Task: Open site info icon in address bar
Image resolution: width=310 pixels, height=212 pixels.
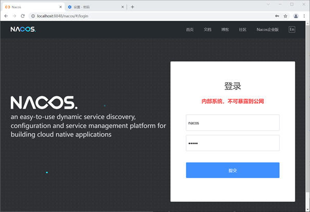Action: [x=33, y=16]
